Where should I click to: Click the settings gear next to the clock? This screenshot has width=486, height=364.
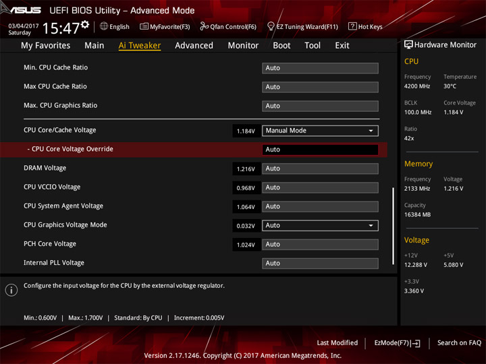pos(85,24)
